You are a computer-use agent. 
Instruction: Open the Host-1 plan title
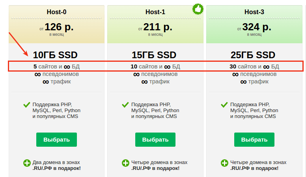[155, 12]
